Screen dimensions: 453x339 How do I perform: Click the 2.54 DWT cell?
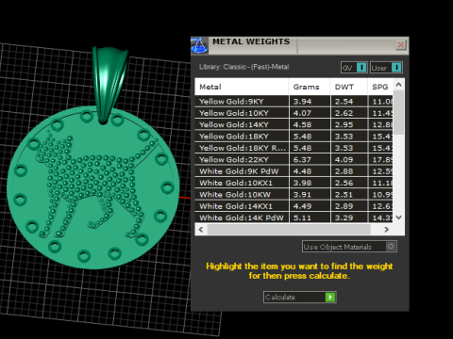pos(349,102)
